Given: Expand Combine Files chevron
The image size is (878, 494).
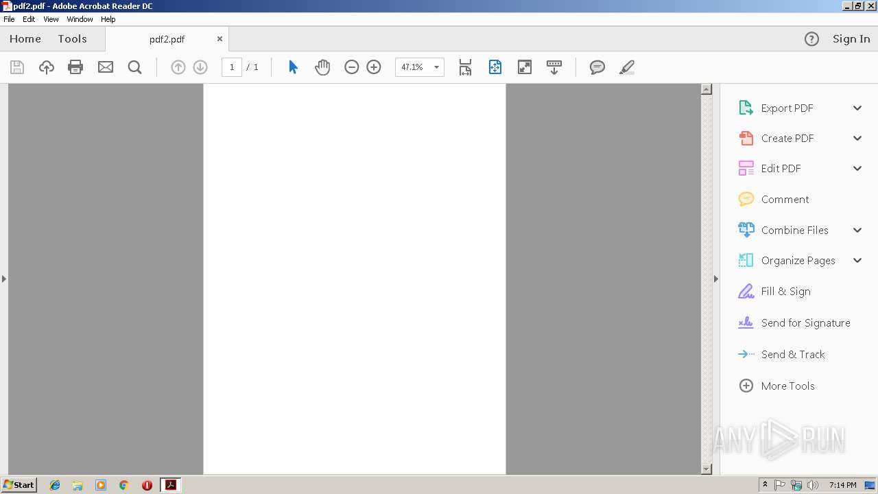Looking at the screenshot, I should pos(857,230).
